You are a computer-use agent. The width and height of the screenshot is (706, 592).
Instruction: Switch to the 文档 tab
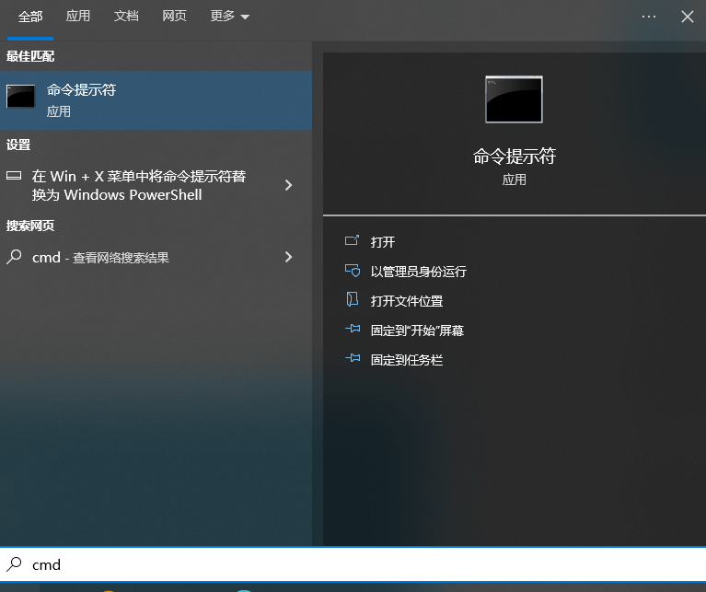coord(126,17)
